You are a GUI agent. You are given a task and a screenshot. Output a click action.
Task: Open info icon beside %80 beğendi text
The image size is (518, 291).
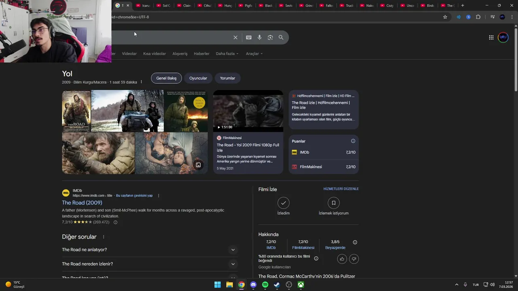(x=316, y=259)
